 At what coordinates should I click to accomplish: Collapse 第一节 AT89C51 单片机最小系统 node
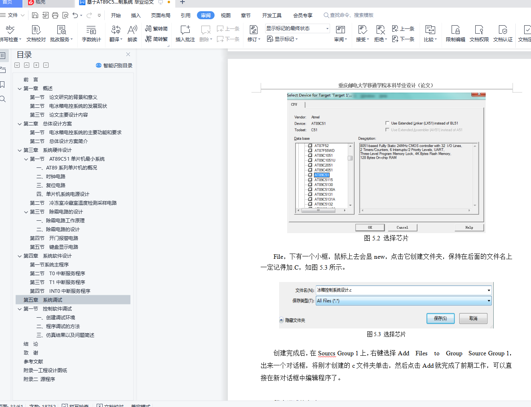(x=26, y=159)
